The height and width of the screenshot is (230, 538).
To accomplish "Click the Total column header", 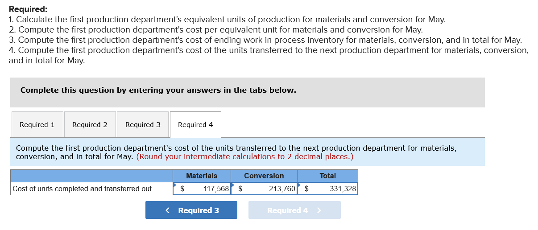I will point(327,176).
